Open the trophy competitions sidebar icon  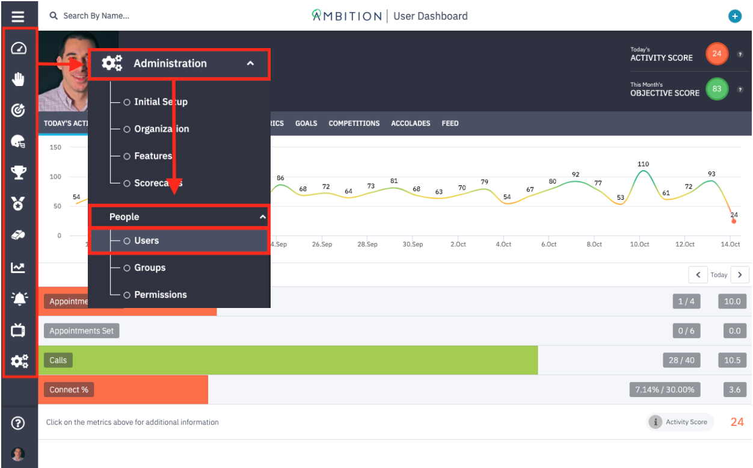(x=19, y=173)
